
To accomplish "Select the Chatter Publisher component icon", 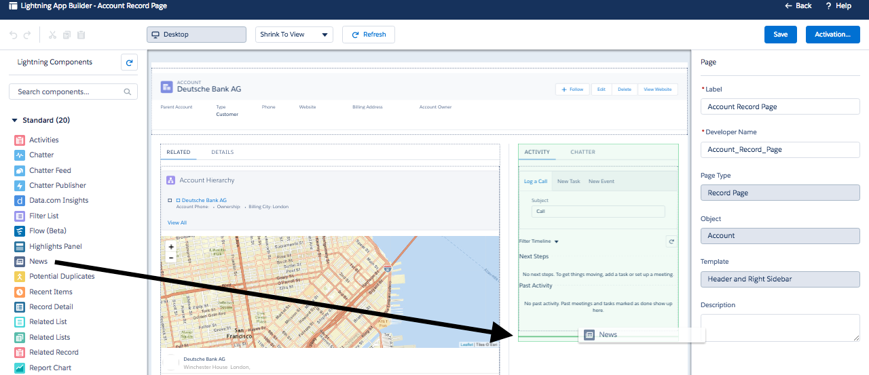I will (20, 185).
